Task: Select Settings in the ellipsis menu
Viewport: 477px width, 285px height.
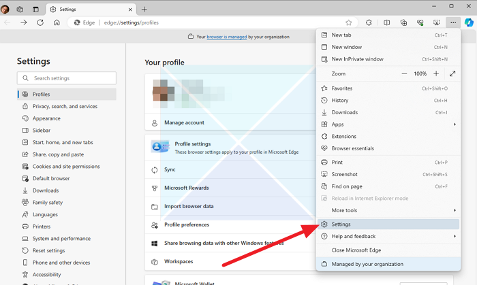Action: tap(388, 224)
